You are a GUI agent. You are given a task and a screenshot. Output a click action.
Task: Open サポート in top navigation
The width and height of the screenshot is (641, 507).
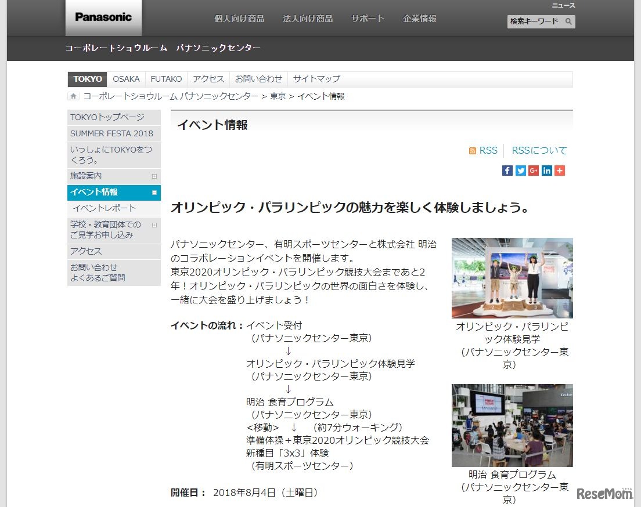(368, 19)
